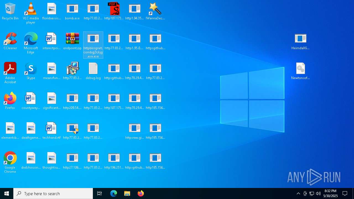354x199 pixels.
Task: Select the techhand.rtf document icon
Action: click(52, 131)
